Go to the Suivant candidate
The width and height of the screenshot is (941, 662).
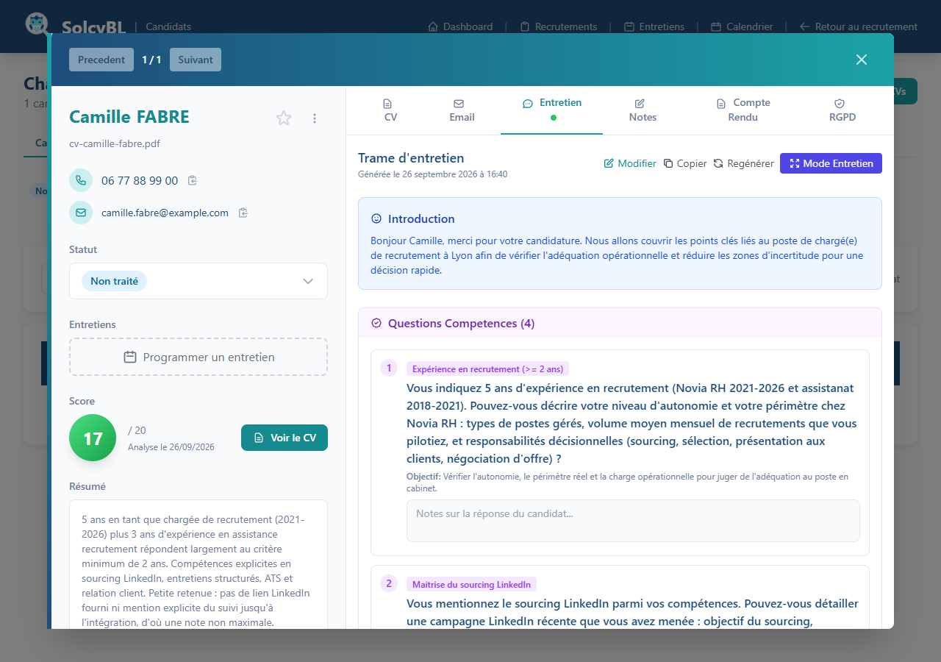point(196,60)
